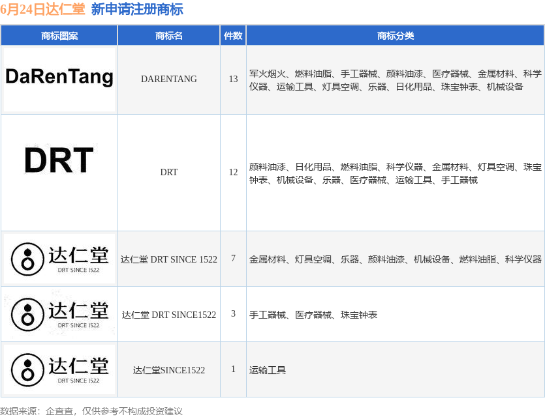545x417 pixels.
Task: Select the DRT trademark name cell
Action: 169,172
